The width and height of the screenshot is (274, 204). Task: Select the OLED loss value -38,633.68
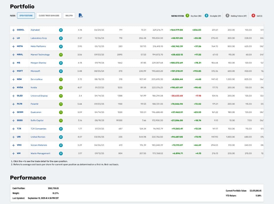pos(177,96)
